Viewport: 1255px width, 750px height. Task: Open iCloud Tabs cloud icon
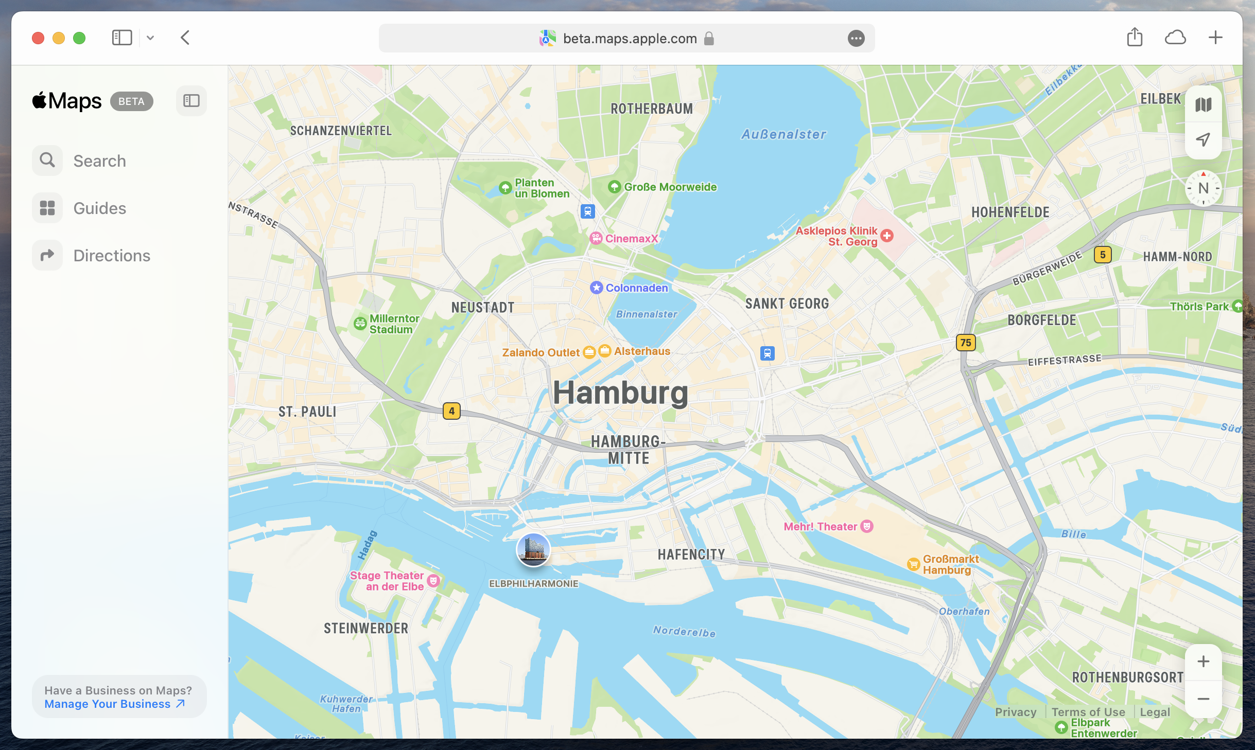[1175, 37]
